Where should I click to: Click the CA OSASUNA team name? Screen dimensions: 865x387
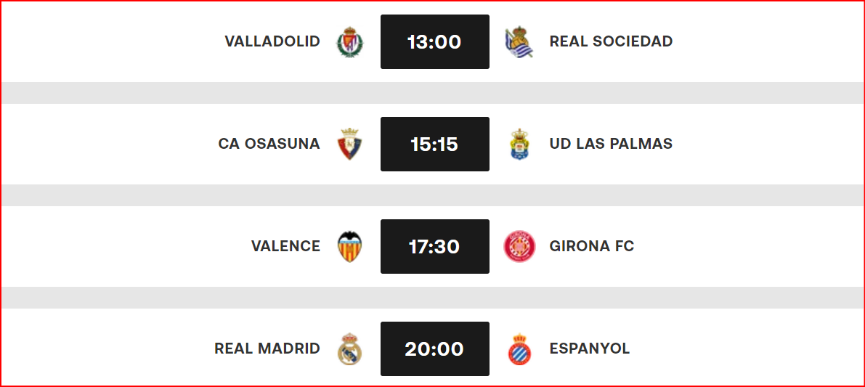click(269, 144)
